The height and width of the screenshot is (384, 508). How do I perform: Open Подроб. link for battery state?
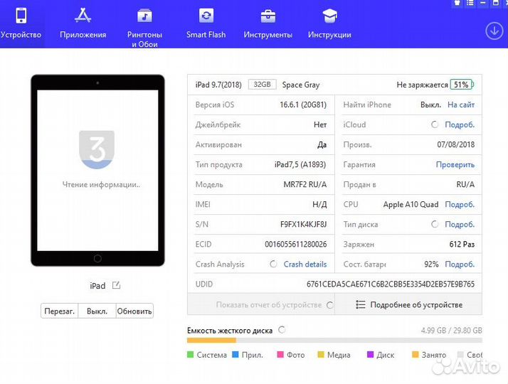coord(460,265)
